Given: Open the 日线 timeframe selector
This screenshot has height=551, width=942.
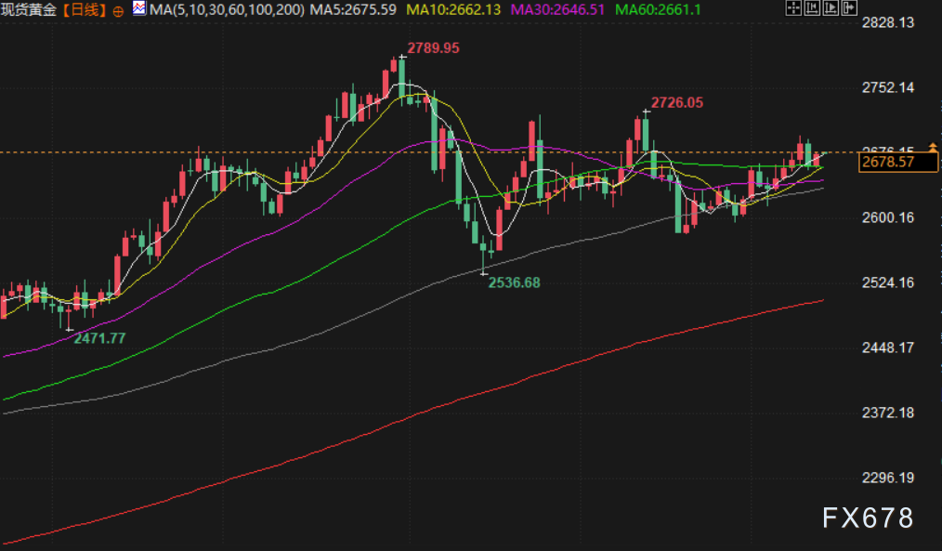Looking at the screenshot, I should tap(88, 10).
